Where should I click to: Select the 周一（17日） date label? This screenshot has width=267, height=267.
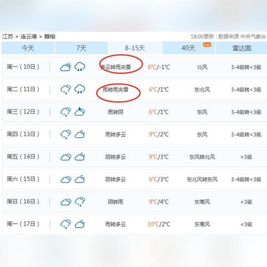pos(23,224)
